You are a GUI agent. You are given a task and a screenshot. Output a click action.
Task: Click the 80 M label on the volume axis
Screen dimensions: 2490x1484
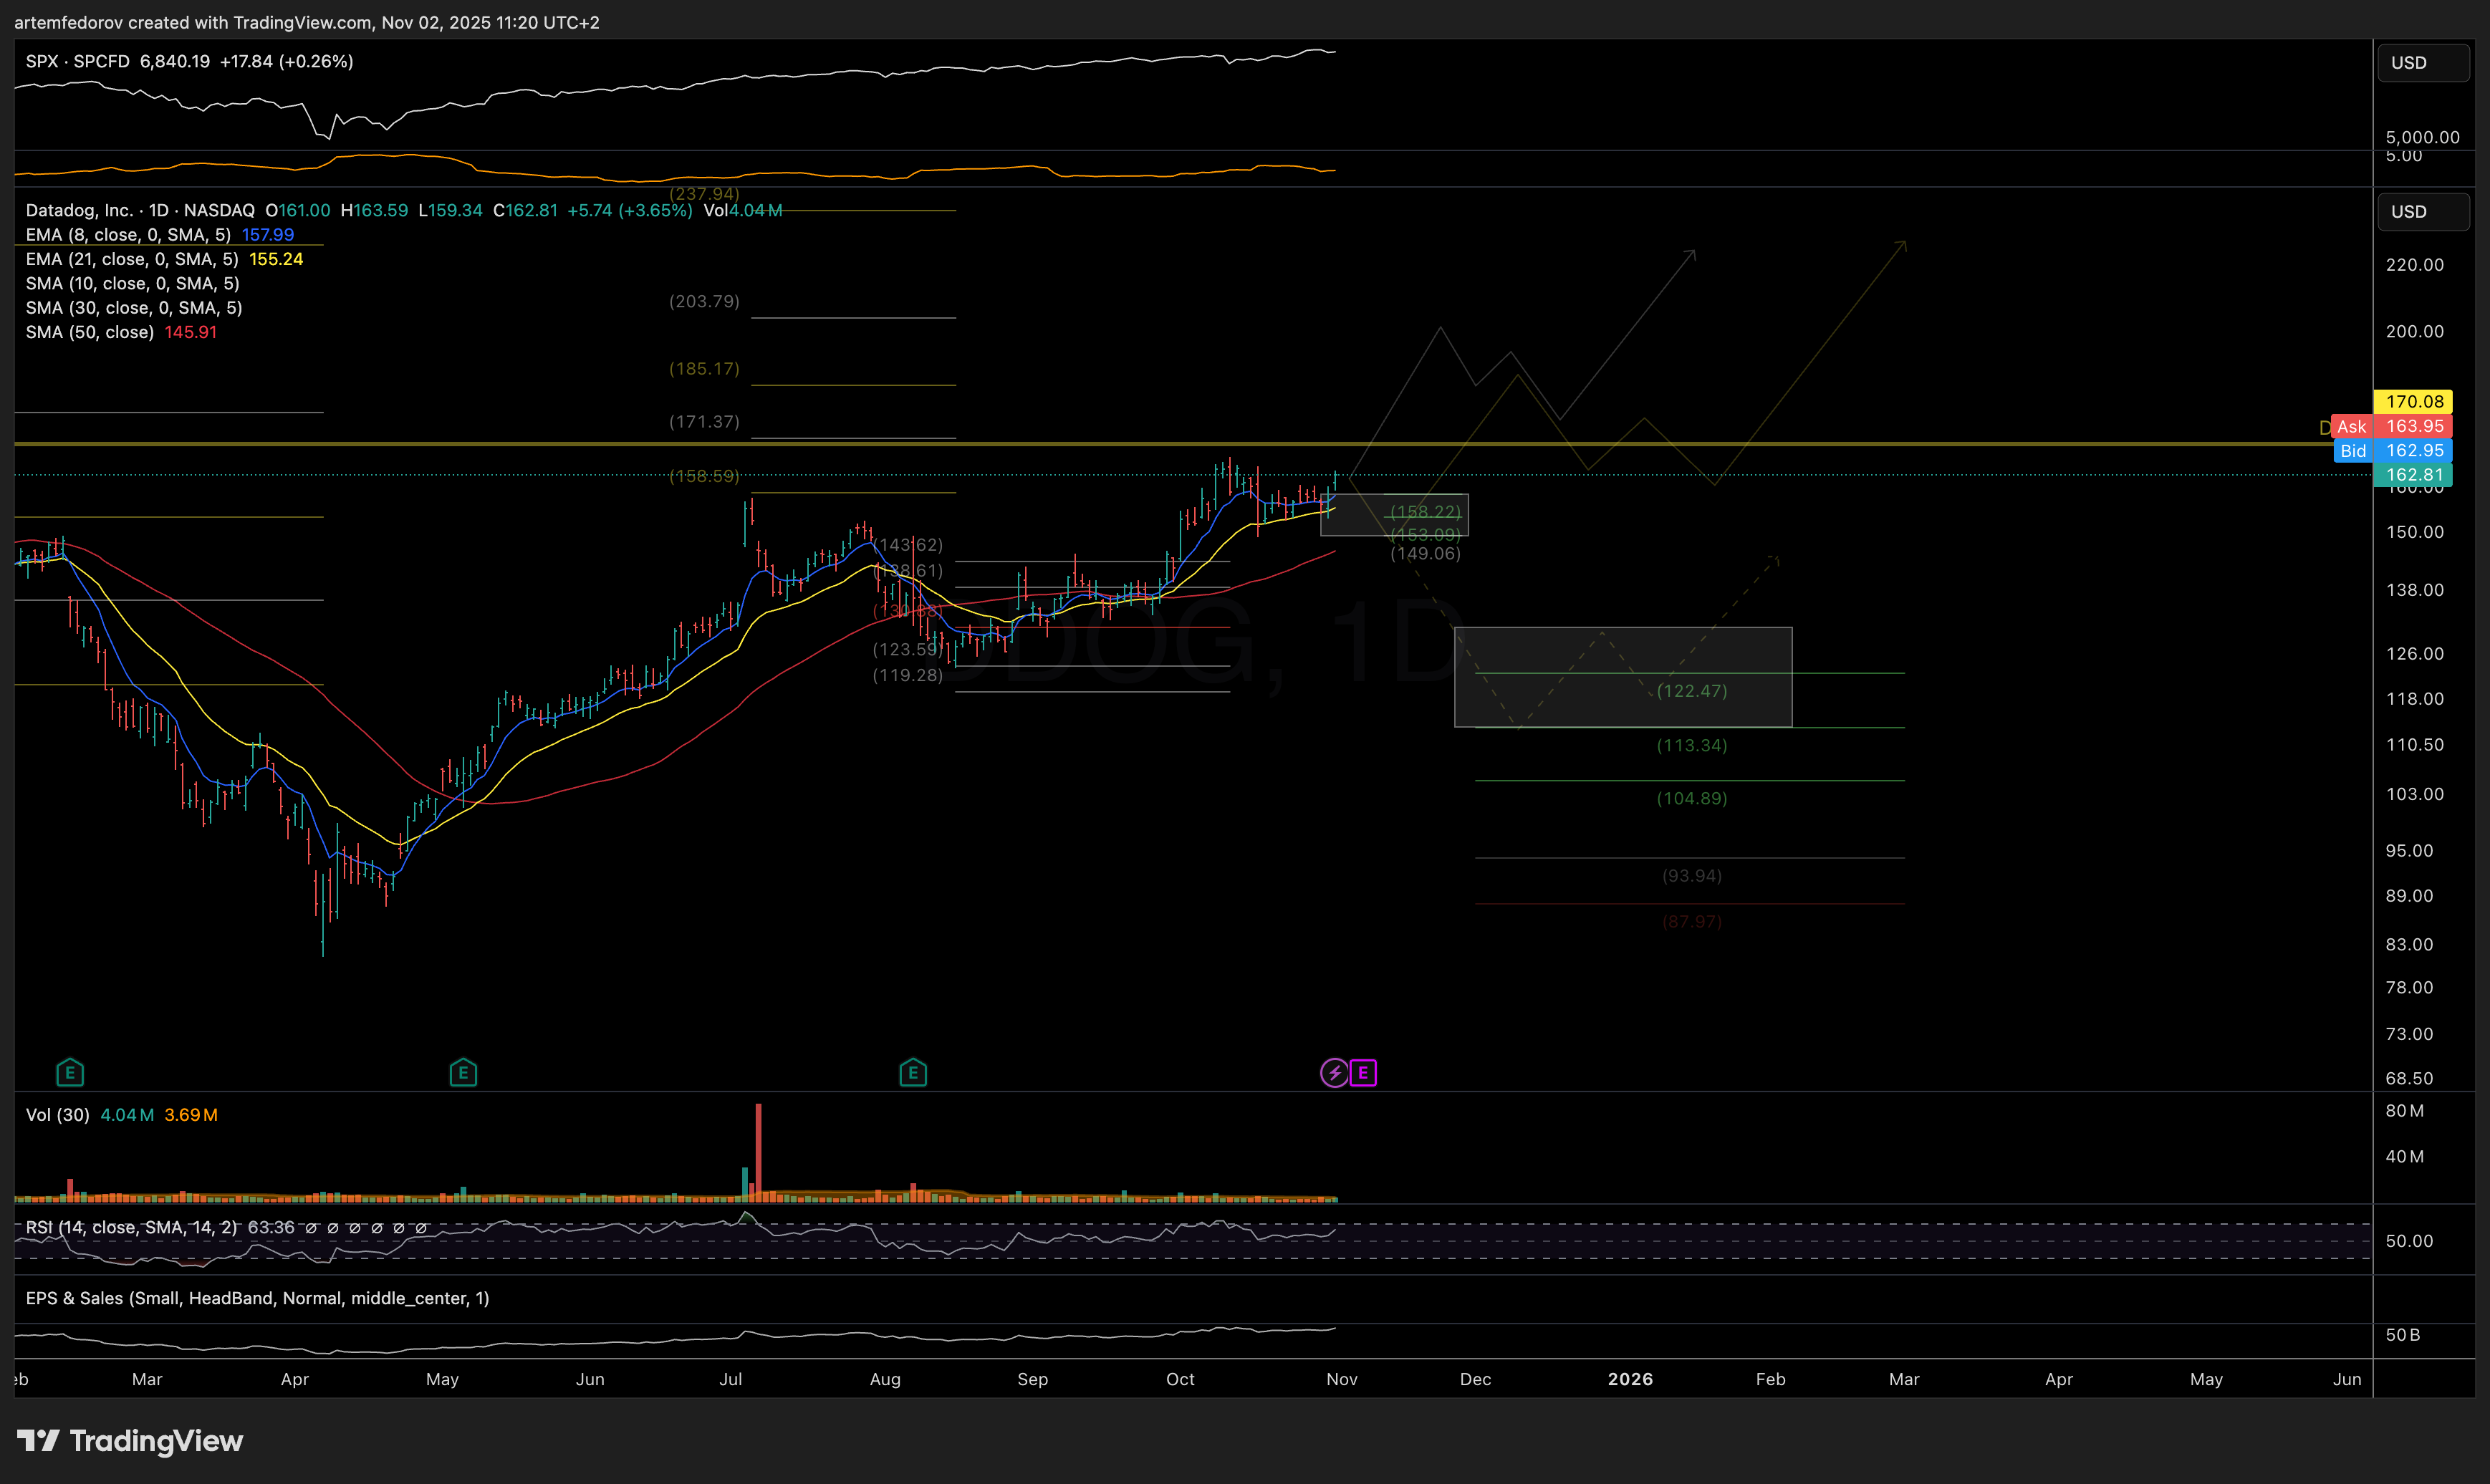2404,1111
